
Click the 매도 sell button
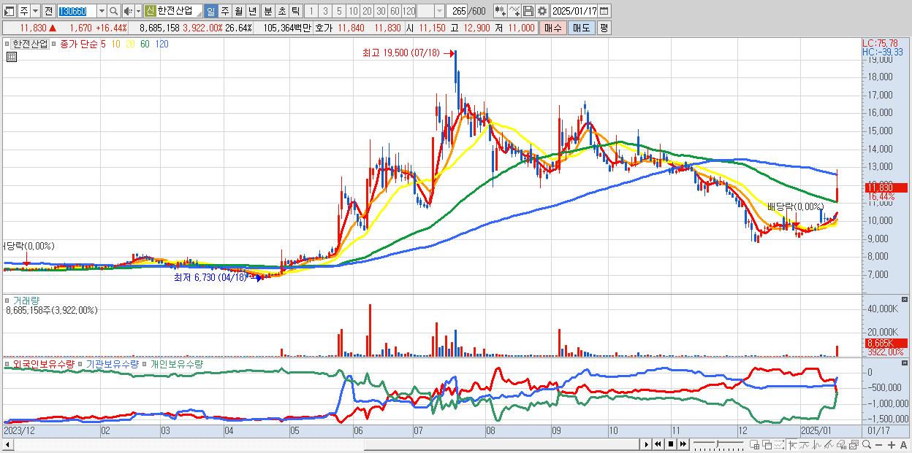(581, 28)
